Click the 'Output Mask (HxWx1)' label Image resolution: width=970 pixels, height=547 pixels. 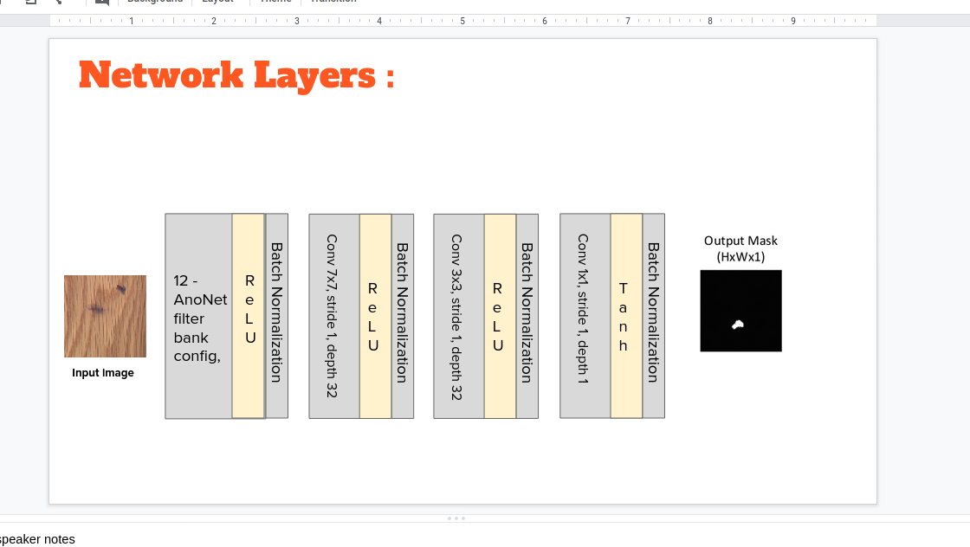point(740,248)
